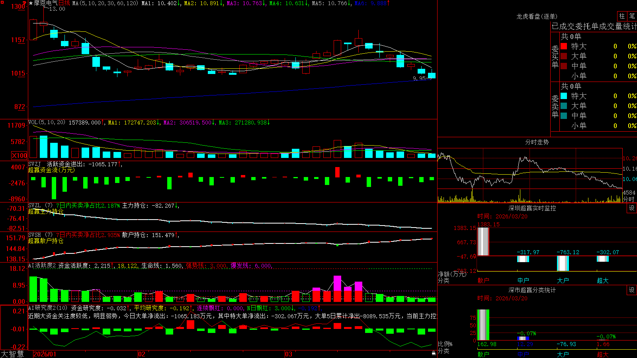The height and width of the screenshot is (358, 637).
Task: Click the lock icon at the chart's bottom-right corner
Action: [434, 353]
